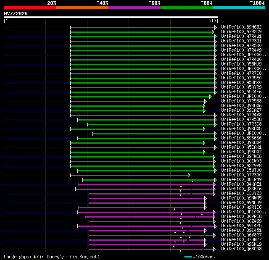Click the UniRef100_A9T4Y5 label
The width and height of the screenshot is (269, 260).
[241, 226]
